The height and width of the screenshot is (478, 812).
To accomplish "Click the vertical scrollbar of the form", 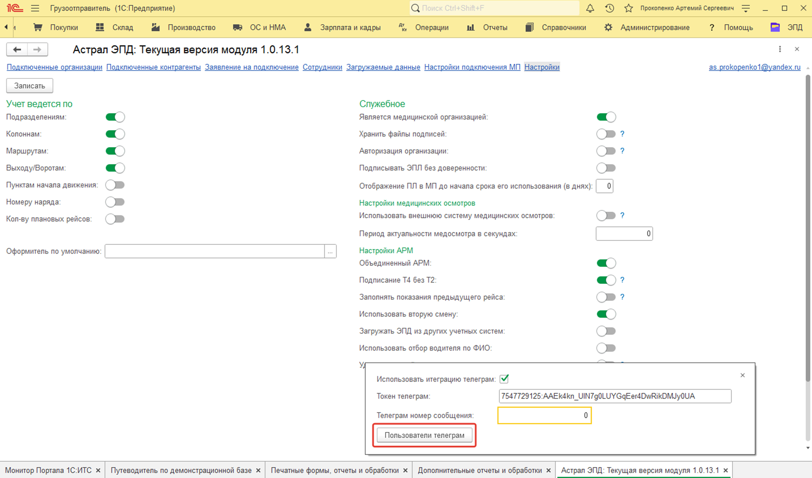I will (x=808, y=228).
